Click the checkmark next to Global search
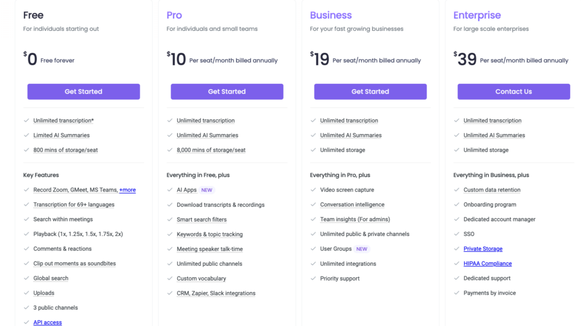 tap(27, 278)
